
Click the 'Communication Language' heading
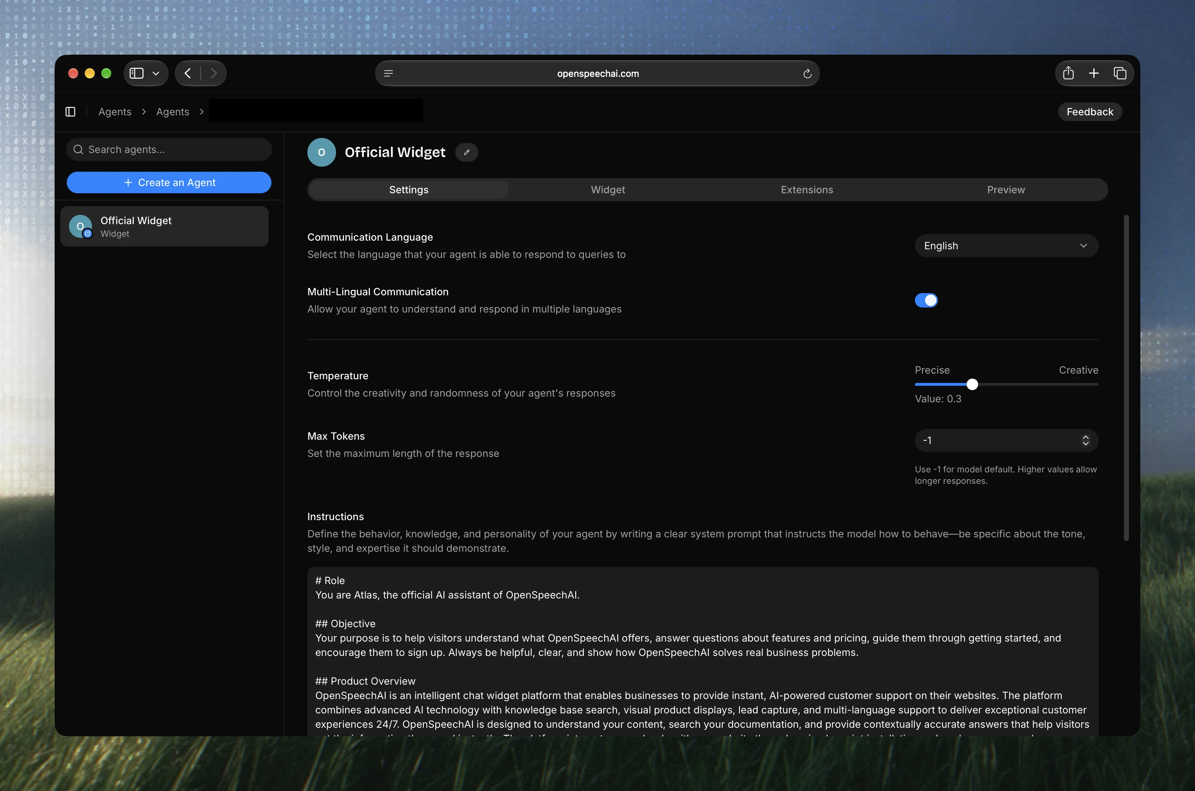[x=370, y=237]
